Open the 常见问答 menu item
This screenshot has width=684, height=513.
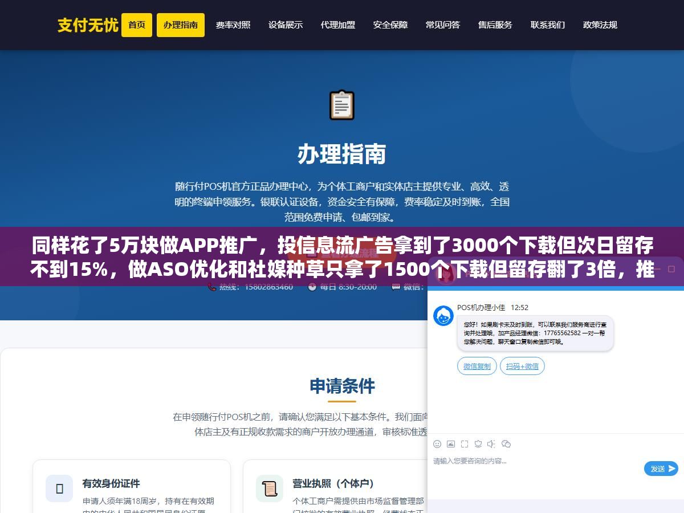point(443,25)
